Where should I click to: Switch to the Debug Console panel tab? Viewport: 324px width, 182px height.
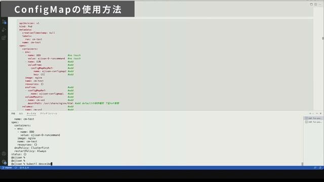pos(49,113)
